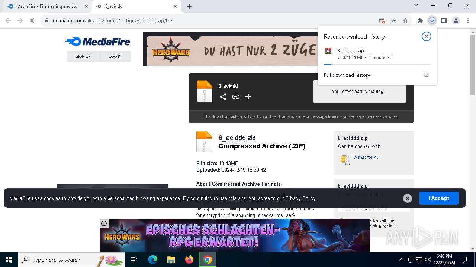
Task: Click the browser back arrow
Action: tap(8, 20)
